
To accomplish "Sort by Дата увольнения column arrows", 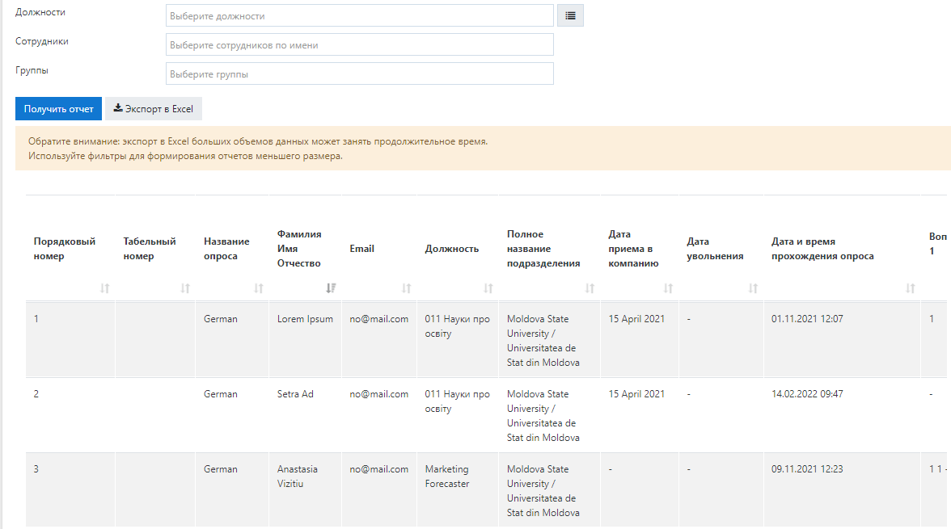I will 754,288.
